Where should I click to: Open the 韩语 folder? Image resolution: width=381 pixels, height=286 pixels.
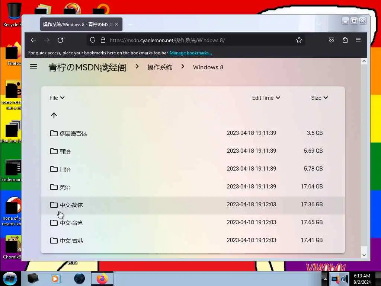point(65,151)
